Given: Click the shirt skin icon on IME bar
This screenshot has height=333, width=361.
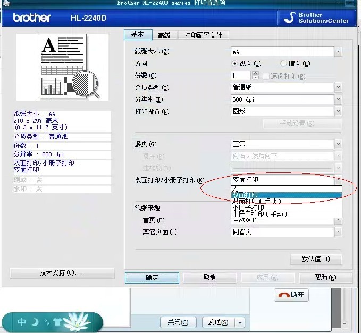Looking at the screenshot, I should coord(57,322).
